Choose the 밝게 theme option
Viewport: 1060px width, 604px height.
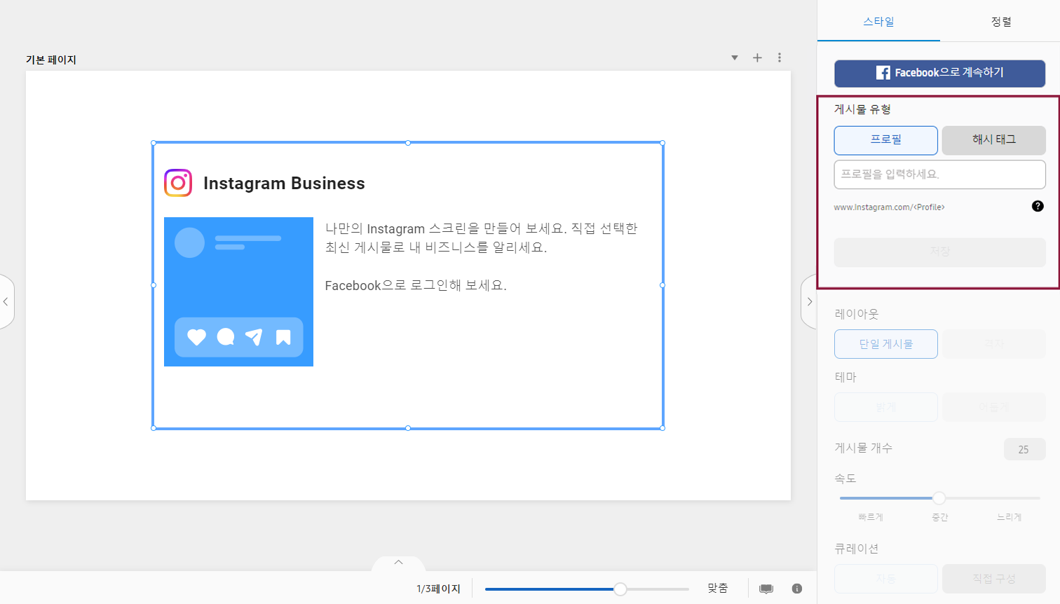tap(886, 407)
